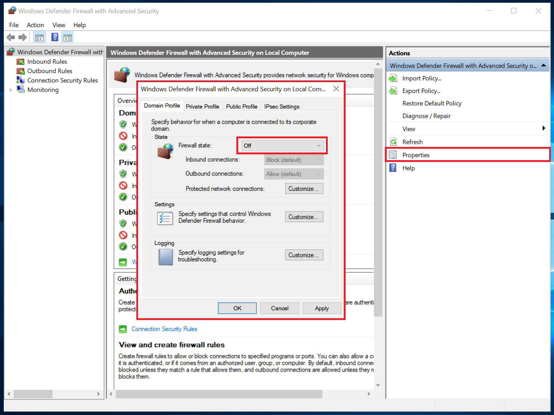
Task: Open the Action menu
Action: [x=36, y=25]
